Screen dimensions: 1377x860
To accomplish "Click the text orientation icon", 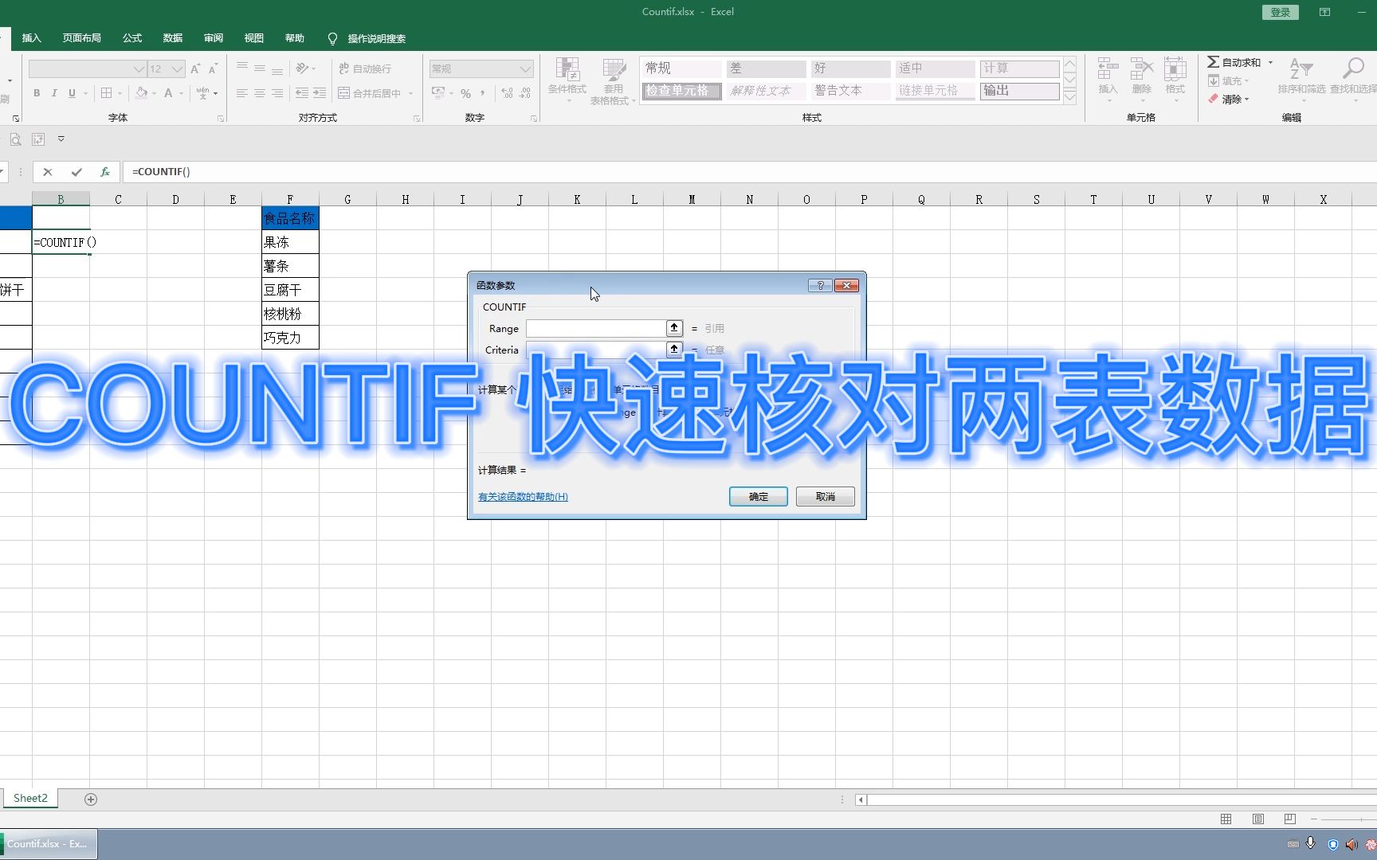I will coord(303,68).
